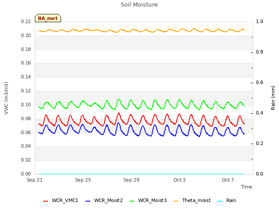Click the 0.6 Rain axis value
Viewport: 279px width, 209px height.
259,82
